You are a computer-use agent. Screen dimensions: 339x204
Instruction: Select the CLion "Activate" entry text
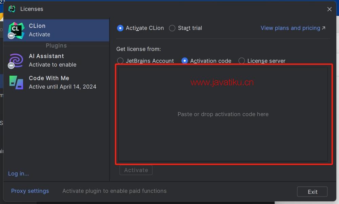(40, 34)
